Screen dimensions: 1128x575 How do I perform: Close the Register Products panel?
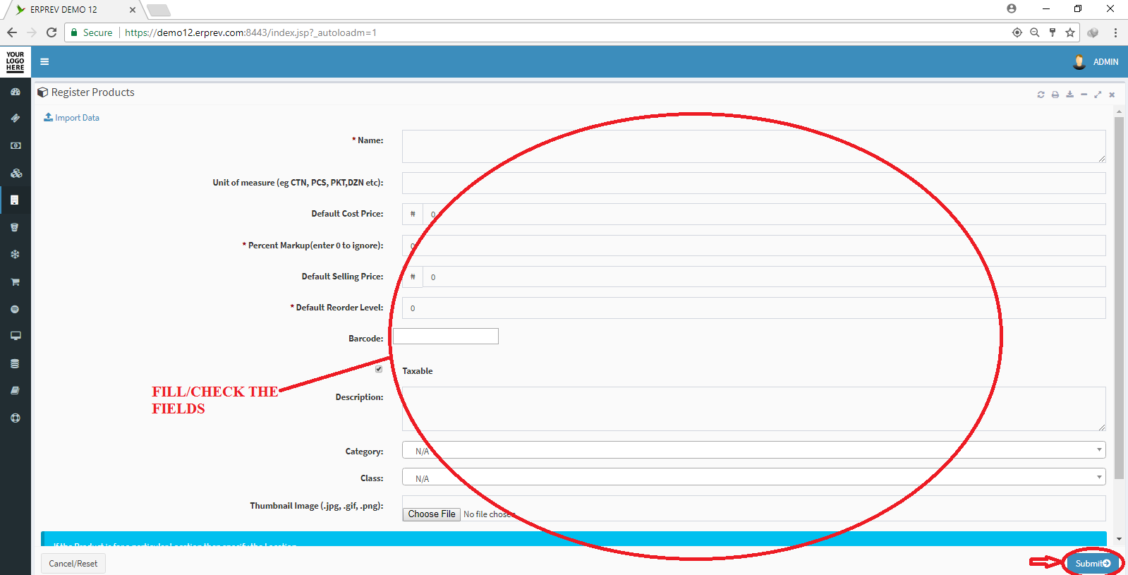pos(1112,95)
